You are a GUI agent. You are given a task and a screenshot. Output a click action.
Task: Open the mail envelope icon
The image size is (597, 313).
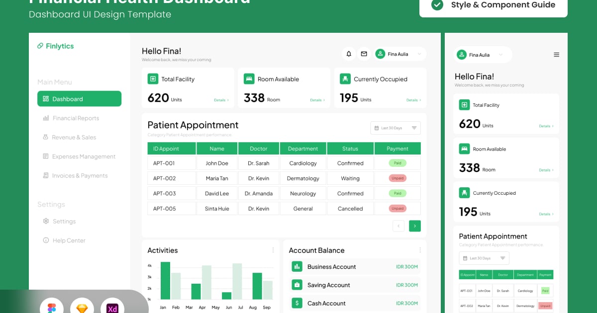(x=364, y=54)
